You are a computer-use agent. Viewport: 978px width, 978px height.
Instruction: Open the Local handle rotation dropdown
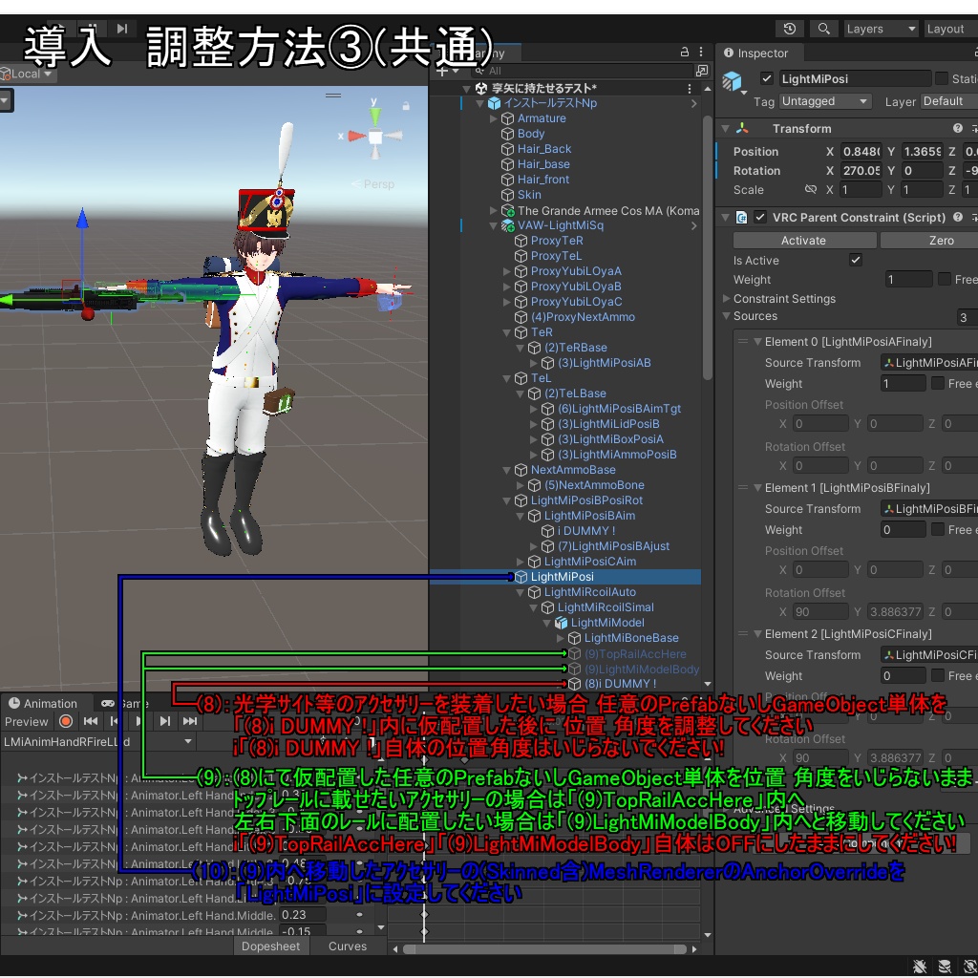click(28, 74)
